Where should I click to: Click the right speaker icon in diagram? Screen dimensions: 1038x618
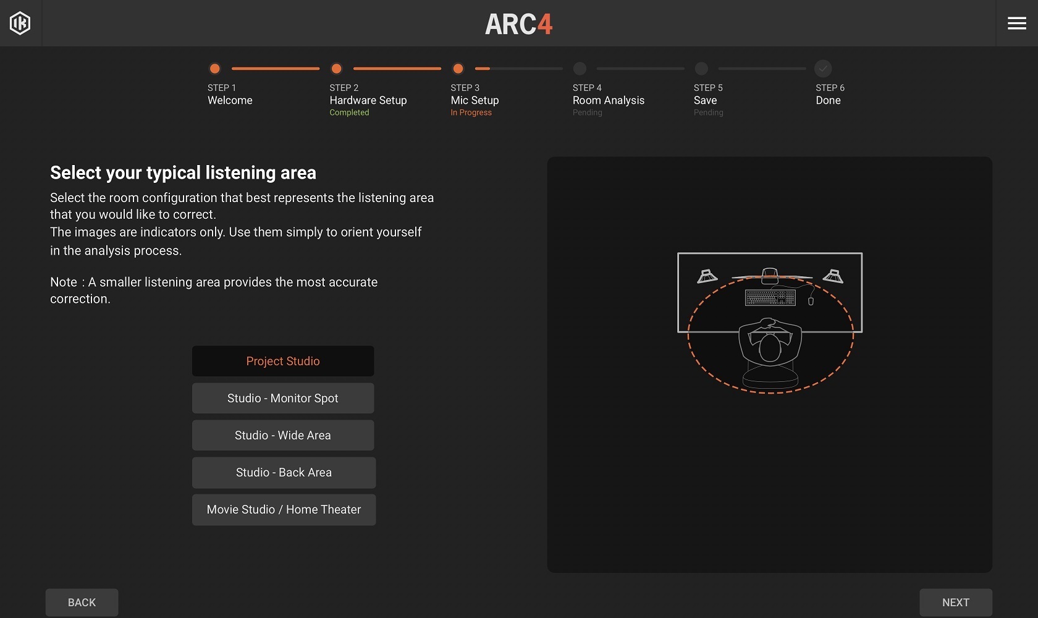[833, 276]
